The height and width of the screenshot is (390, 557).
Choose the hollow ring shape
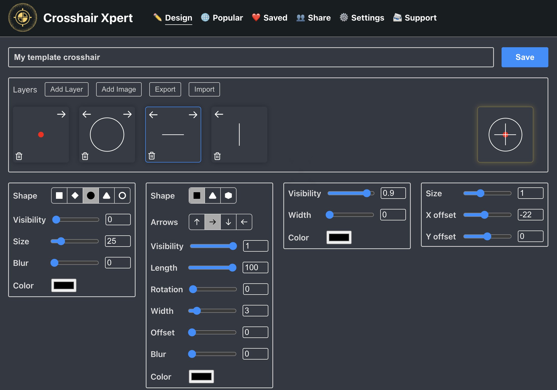coord(122,196)
